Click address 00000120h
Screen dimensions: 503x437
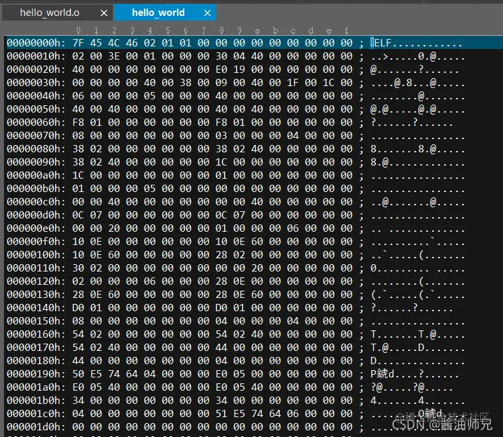[36, 281]
